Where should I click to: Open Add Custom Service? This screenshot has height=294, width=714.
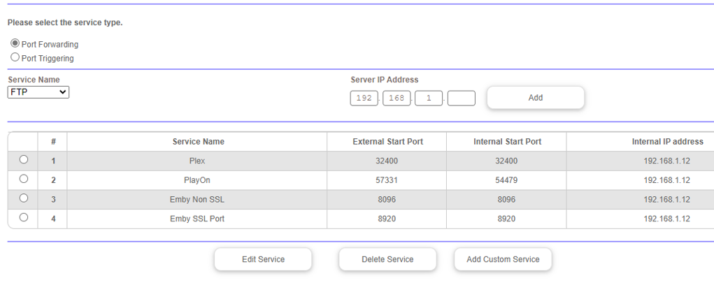tap(503, 259)
